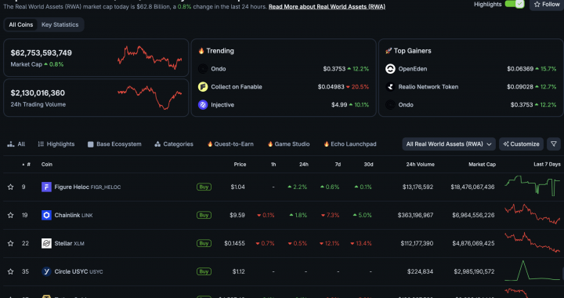
Task: Click Chainlink's Last 7 Days sparkline
Action: (x=533, y=215)
